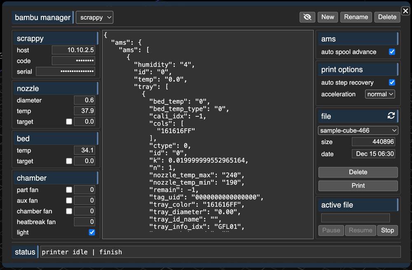Click the "tray_info_idx": "GFL01" line
This screenshot has height=270, width=412.
197,226
